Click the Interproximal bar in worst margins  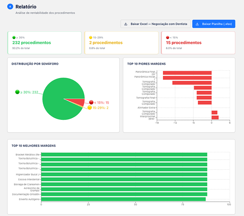pyautogui.click(x=215, y=117)
